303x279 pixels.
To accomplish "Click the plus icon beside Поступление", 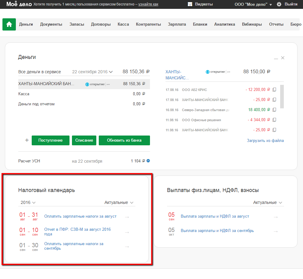I will click(27, 140).
